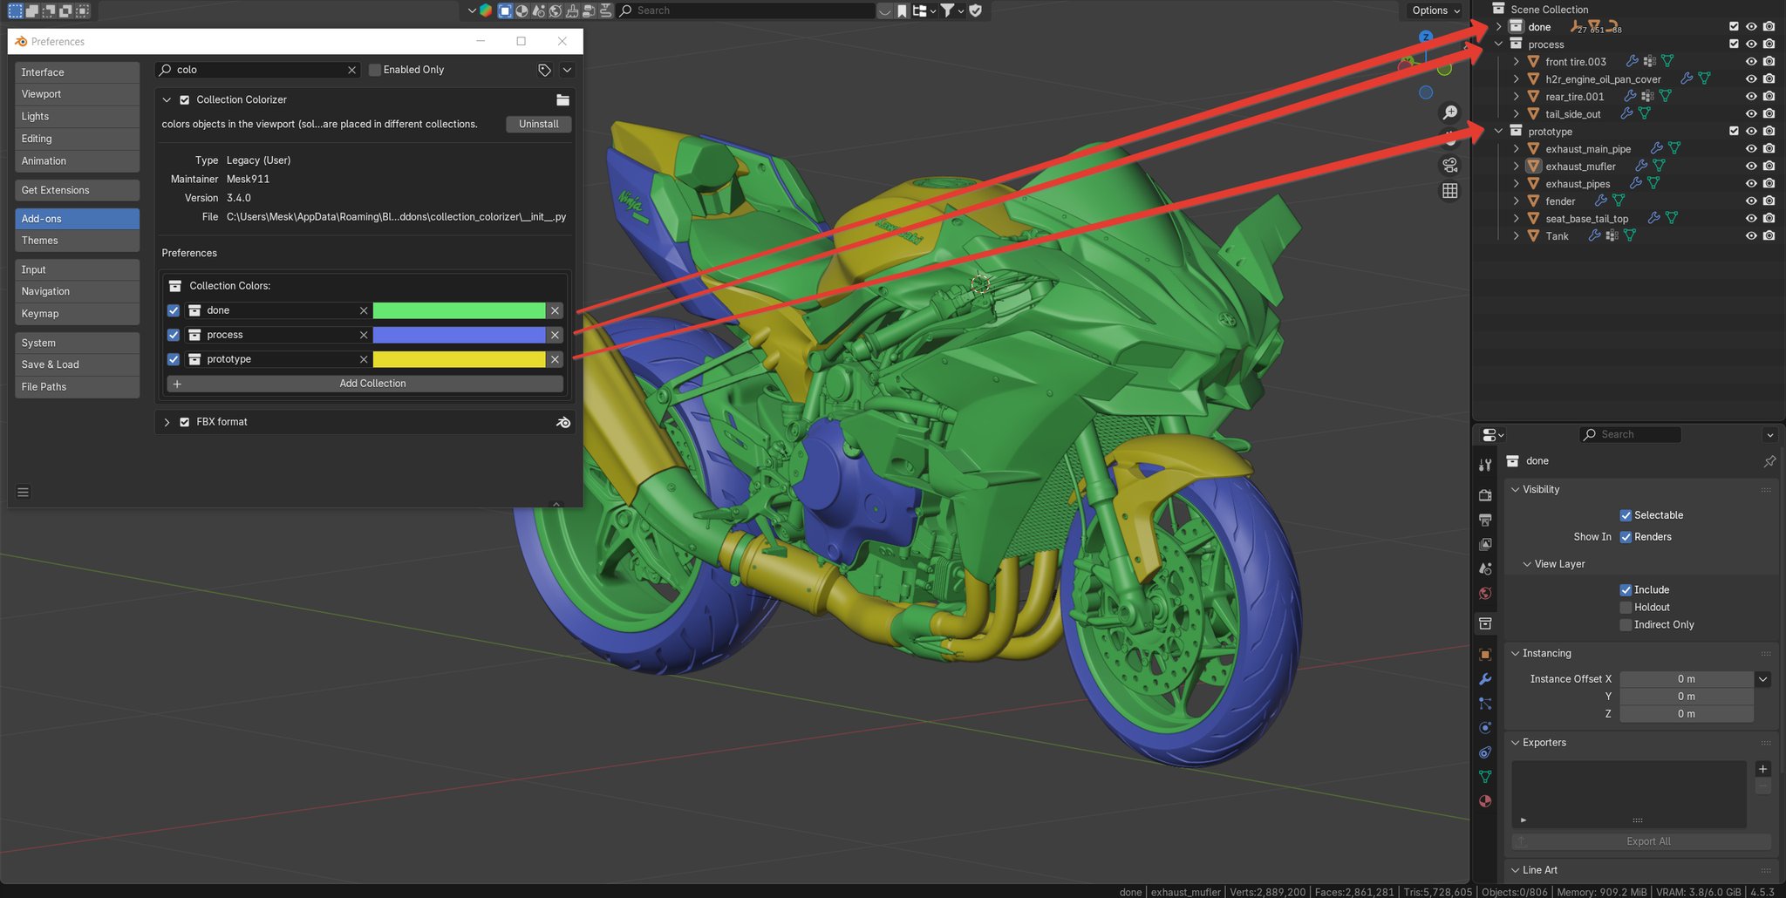
Task: Open the outliner Options dropdown
Action: pyautogui.click(x=1435, y=10)
